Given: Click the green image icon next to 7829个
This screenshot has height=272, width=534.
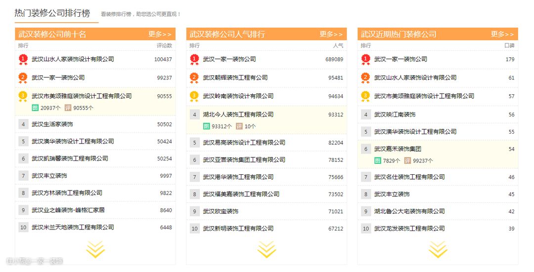Looking at the screenshot, I should click(378, 160).
